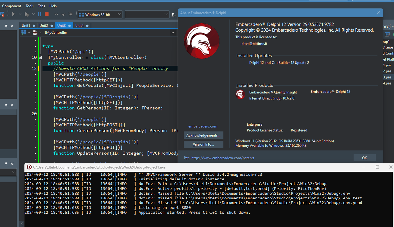Image resolution: width=394 pixels, height=227 pixels.
Task: Click 'Embarcadero® Quality Insight' product entry
Action: pyautogui.click(x=273, y=92)
